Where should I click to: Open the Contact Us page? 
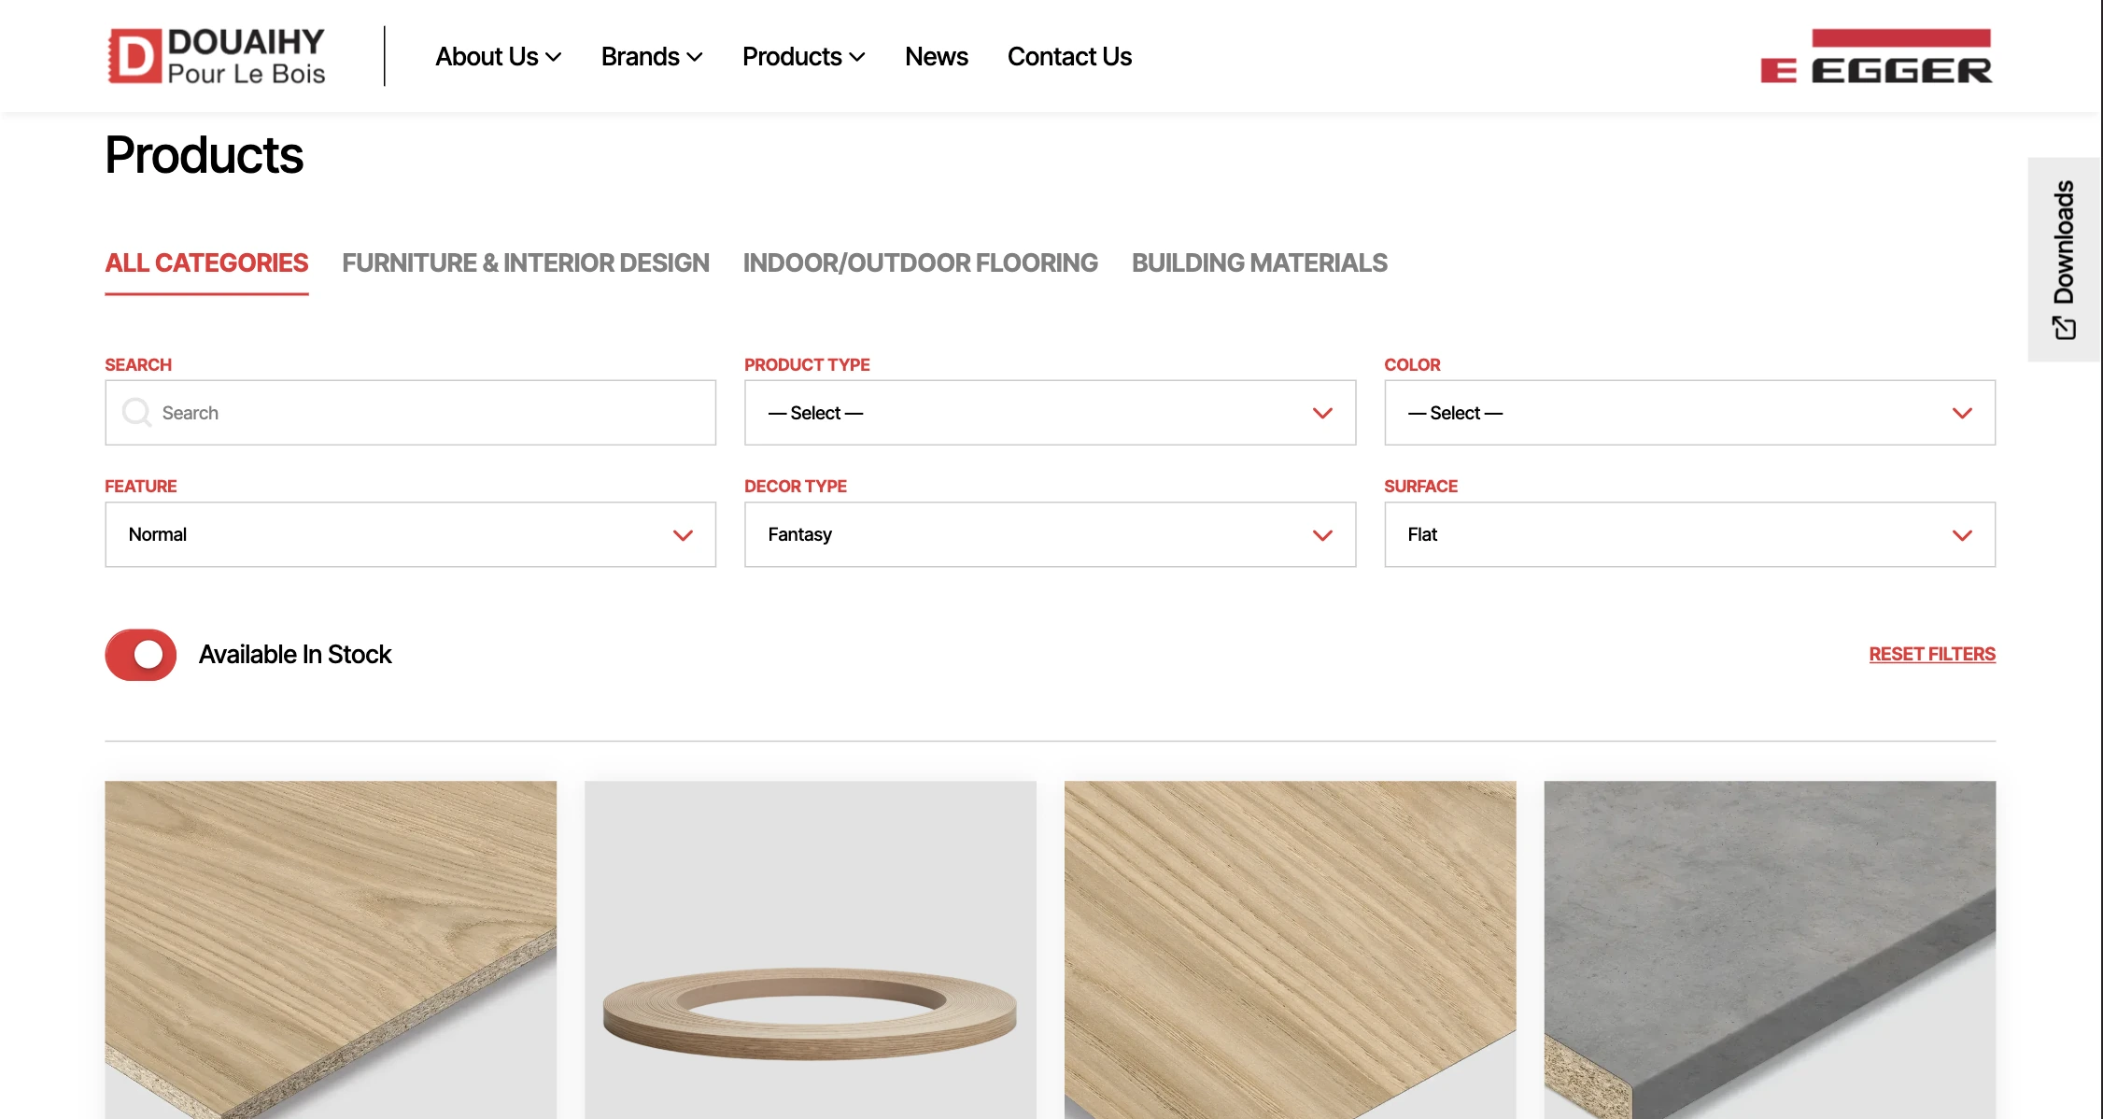click(1069, 57)
